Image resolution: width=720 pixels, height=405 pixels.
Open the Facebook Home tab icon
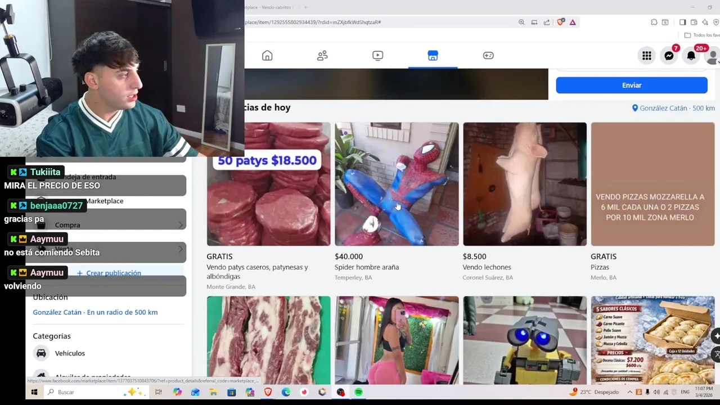(267, 56)
